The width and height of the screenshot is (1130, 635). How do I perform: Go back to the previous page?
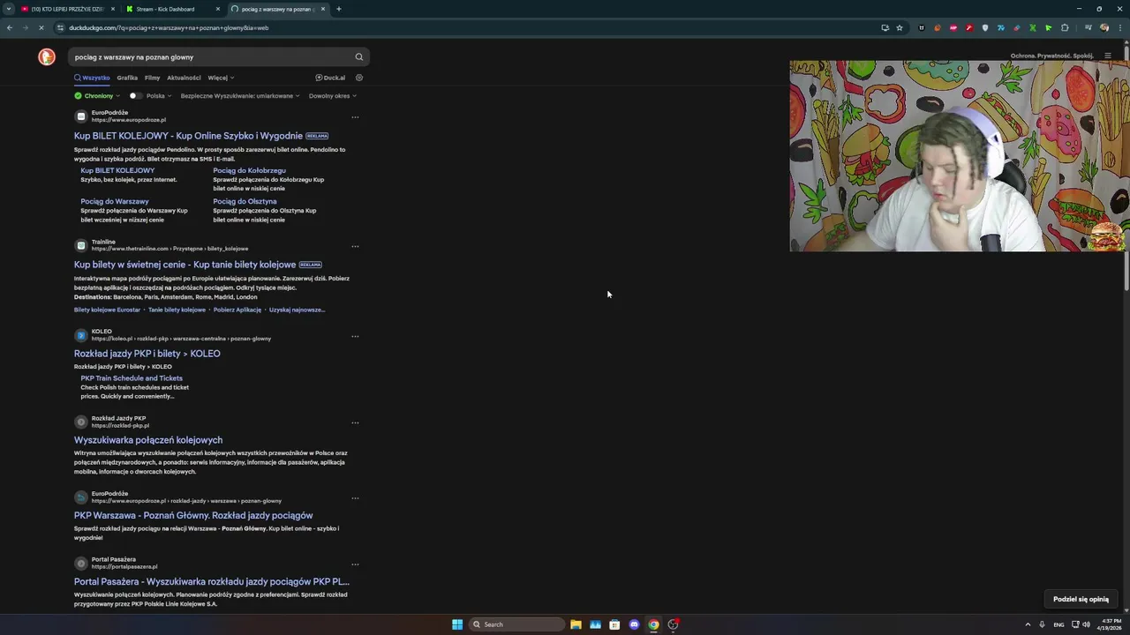click(9, 27)
